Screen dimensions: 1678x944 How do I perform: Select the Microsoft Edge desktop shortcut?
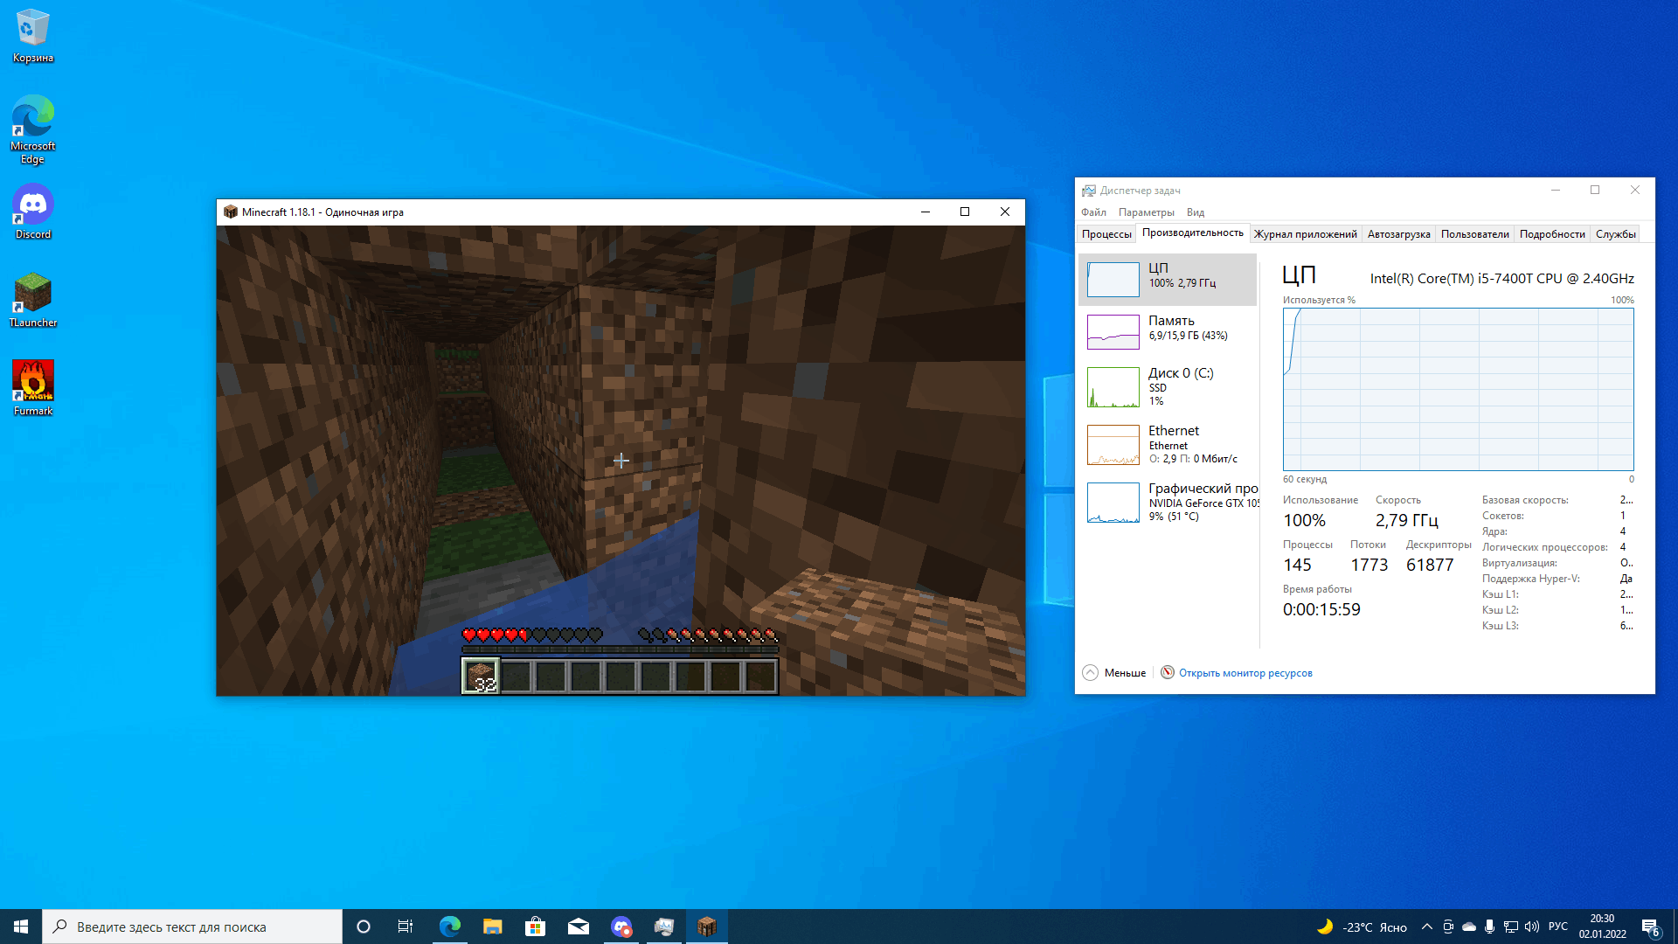(33, 128)
